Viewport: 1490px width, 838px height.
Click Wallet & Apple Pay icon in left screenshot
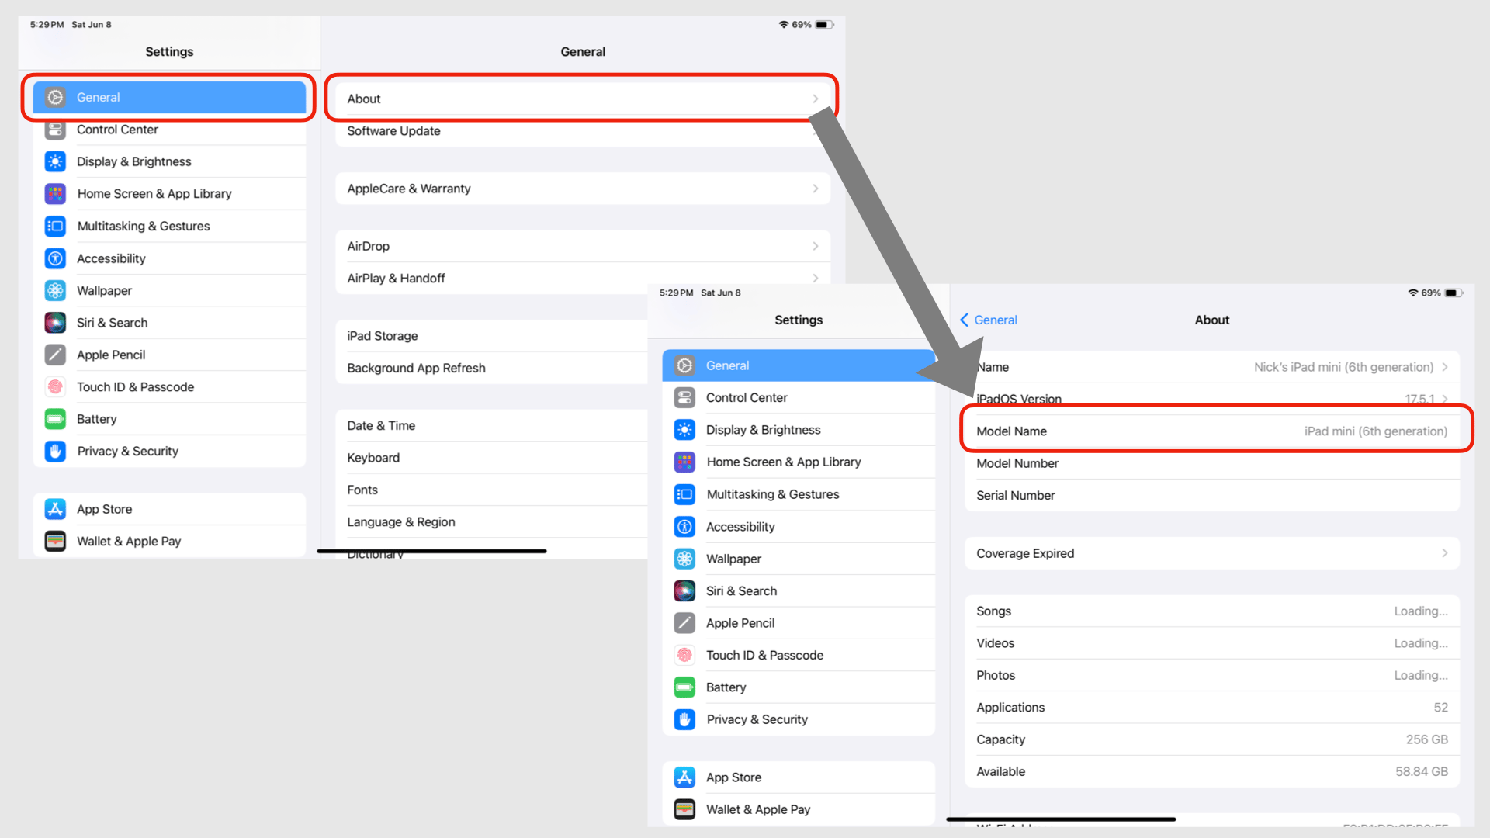55,542
